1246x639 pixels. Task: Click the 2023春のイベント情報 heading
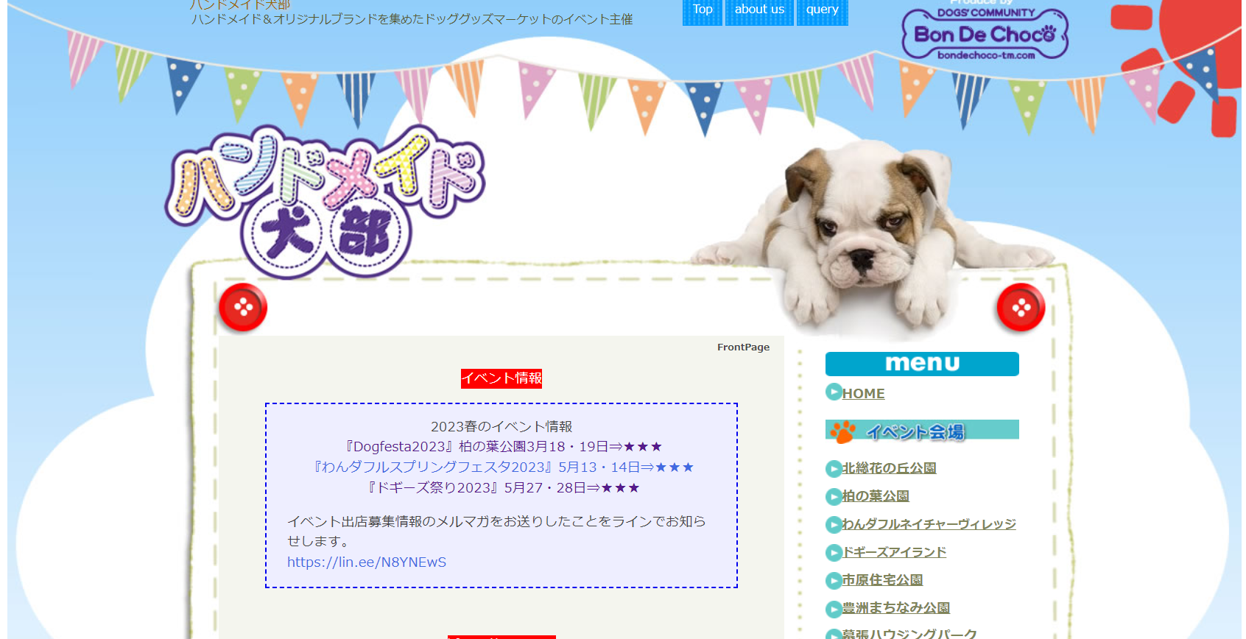coord(501,426)
